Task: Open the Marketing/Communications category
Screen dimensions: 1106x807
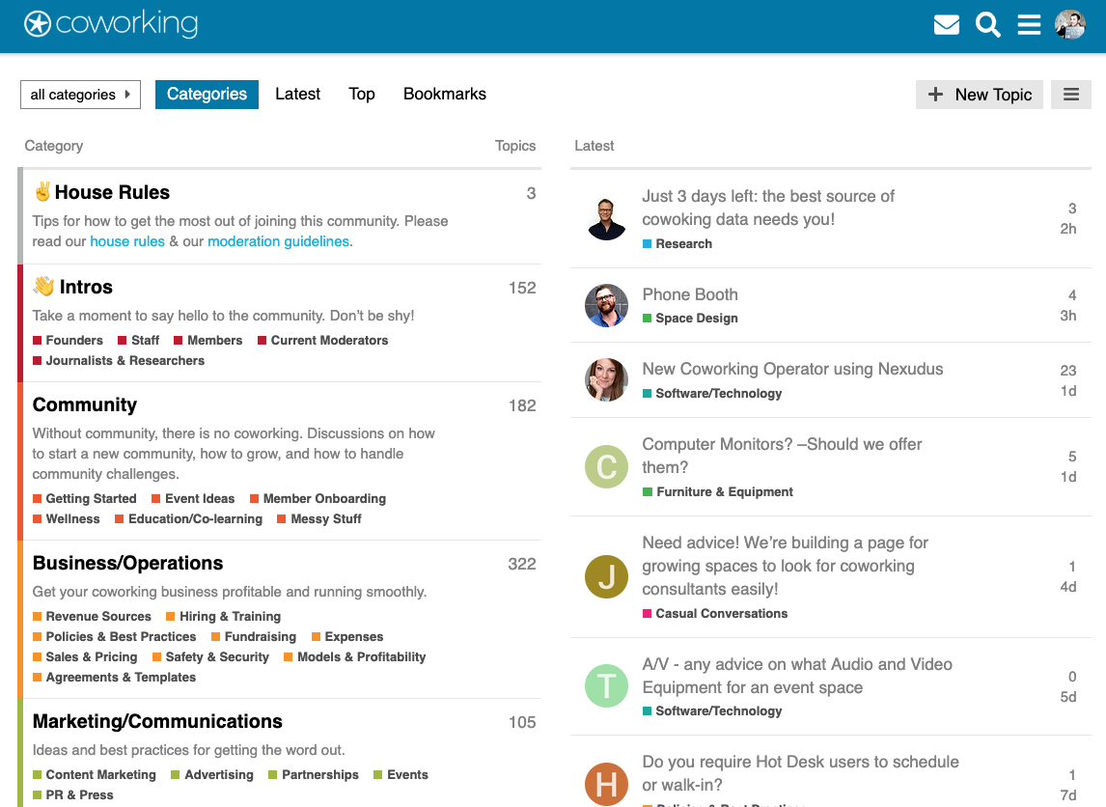Action: [x=157, y=721]
